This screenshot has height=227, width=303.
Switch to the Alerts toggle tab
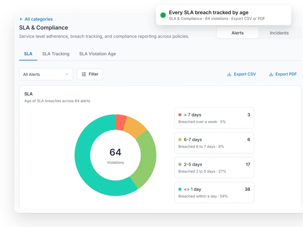(x=238, y=33)
